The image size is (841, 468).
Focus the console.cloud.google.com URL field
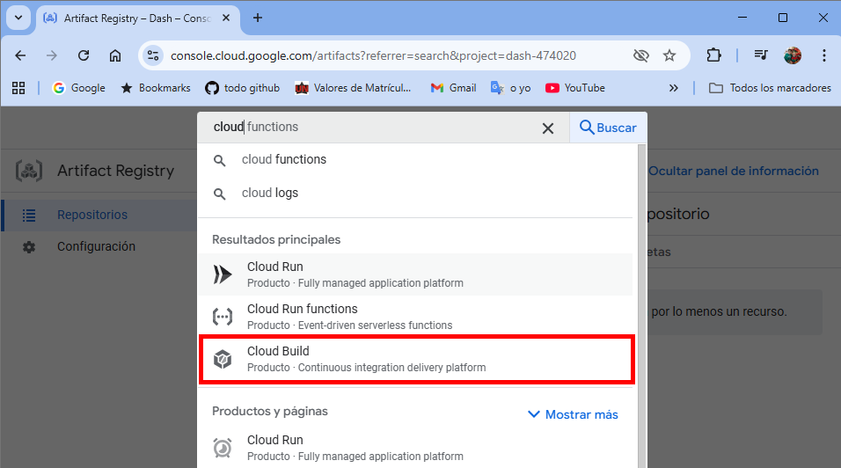[373, 55]
